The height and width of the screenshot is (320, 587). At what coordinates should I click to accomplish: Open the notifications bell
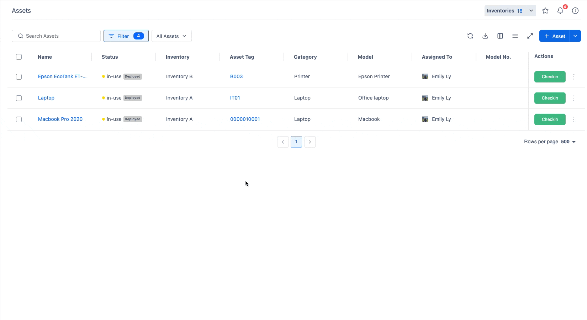pos(560,11)
